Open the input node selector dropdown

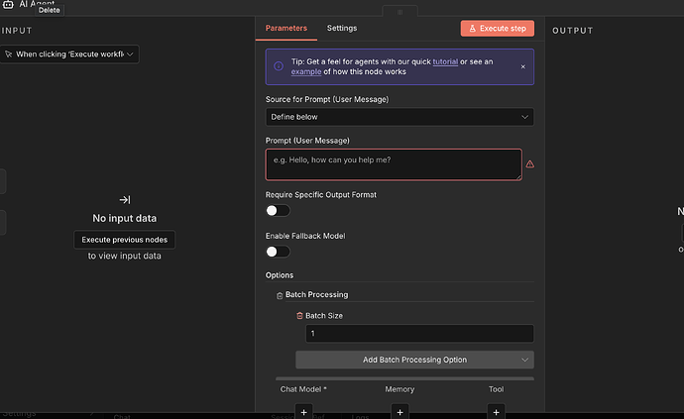click(69, 53)
